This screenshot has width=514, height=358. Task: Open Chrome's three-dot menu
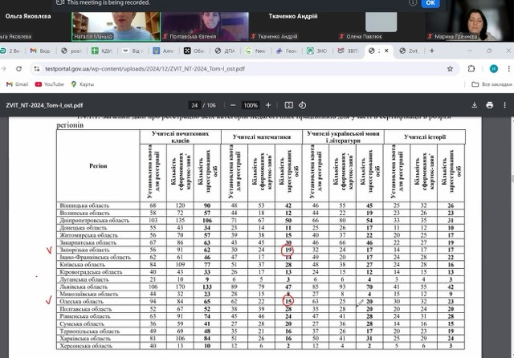click(x=508, y=69)
